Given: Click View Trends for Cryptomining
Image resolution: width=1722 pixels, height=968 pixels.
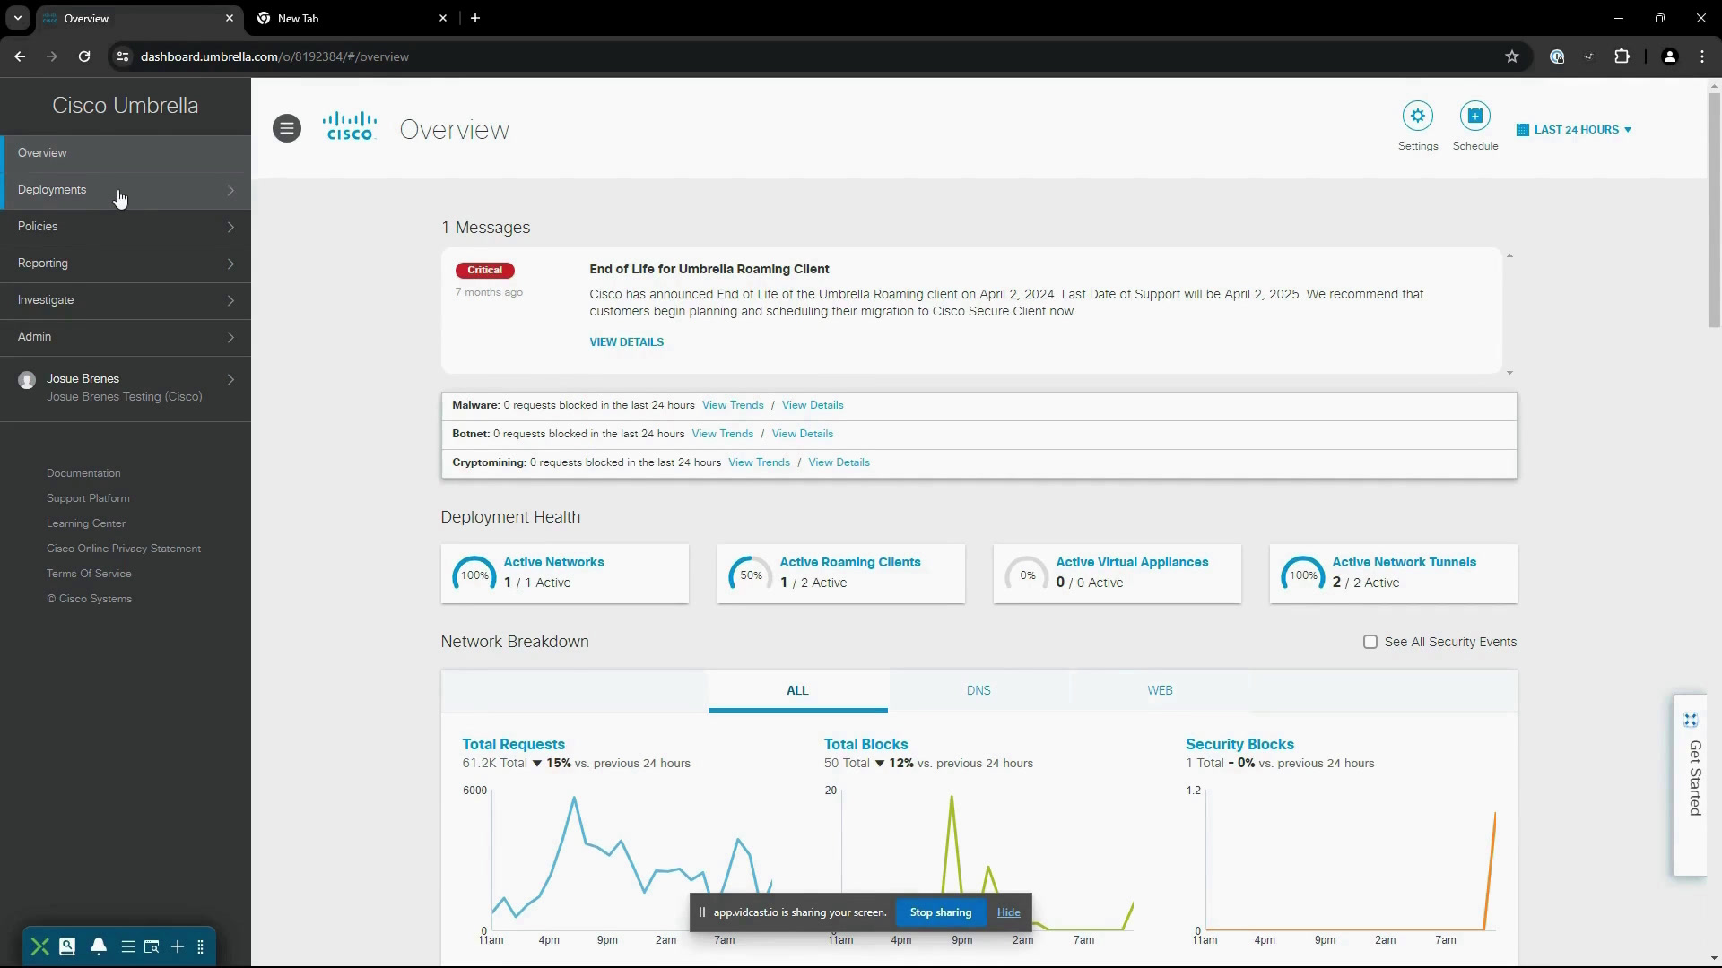Looking at the screenshot, I should 759,462.
